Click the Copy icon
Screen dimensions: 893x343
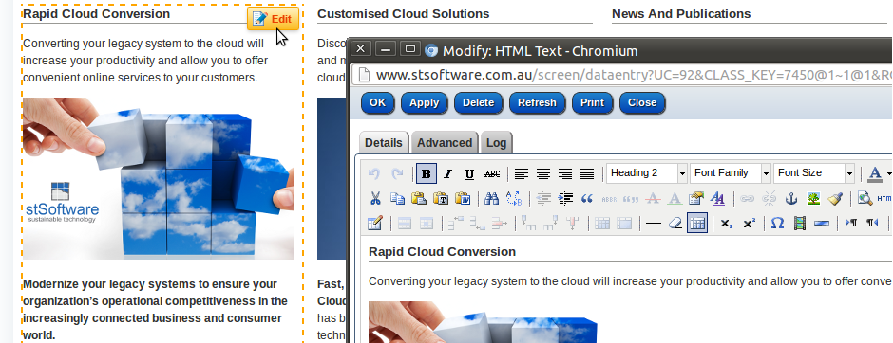[x=397, y=198]
